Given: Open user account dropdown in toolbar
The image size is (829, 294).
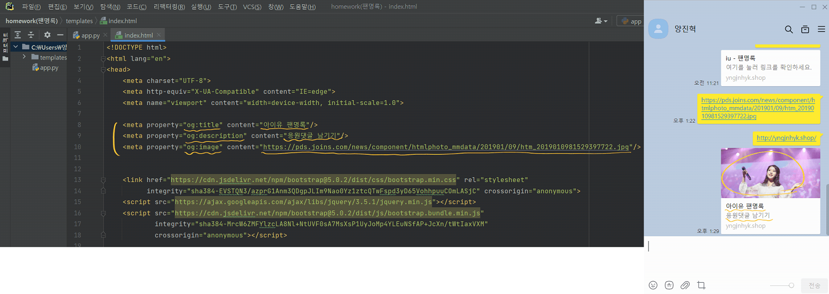Looking at the screenshot, I should 601,21.
